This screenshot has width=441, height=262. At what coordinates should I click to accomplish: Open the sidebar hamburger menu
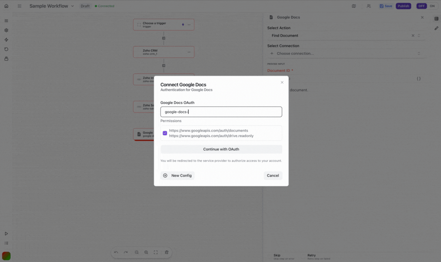point(6,21)
